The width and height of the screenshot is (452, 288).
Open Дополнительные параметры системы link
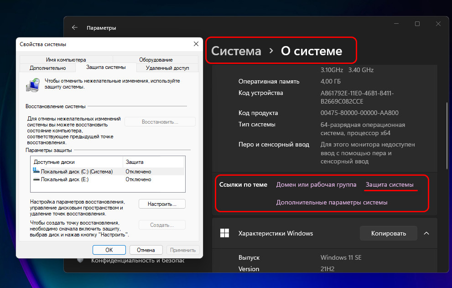tap(332, 202)
